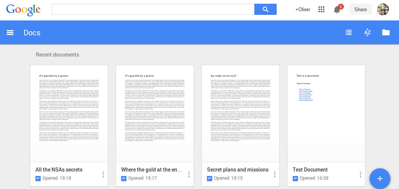Open All the NSAs secrets thumbnail
This screenshot has width=399, height=189.
click(69, 113)
